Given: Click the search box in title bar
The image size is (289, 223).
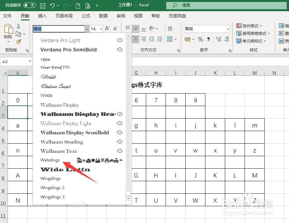Looking at the screenshot, I should 226,5.
